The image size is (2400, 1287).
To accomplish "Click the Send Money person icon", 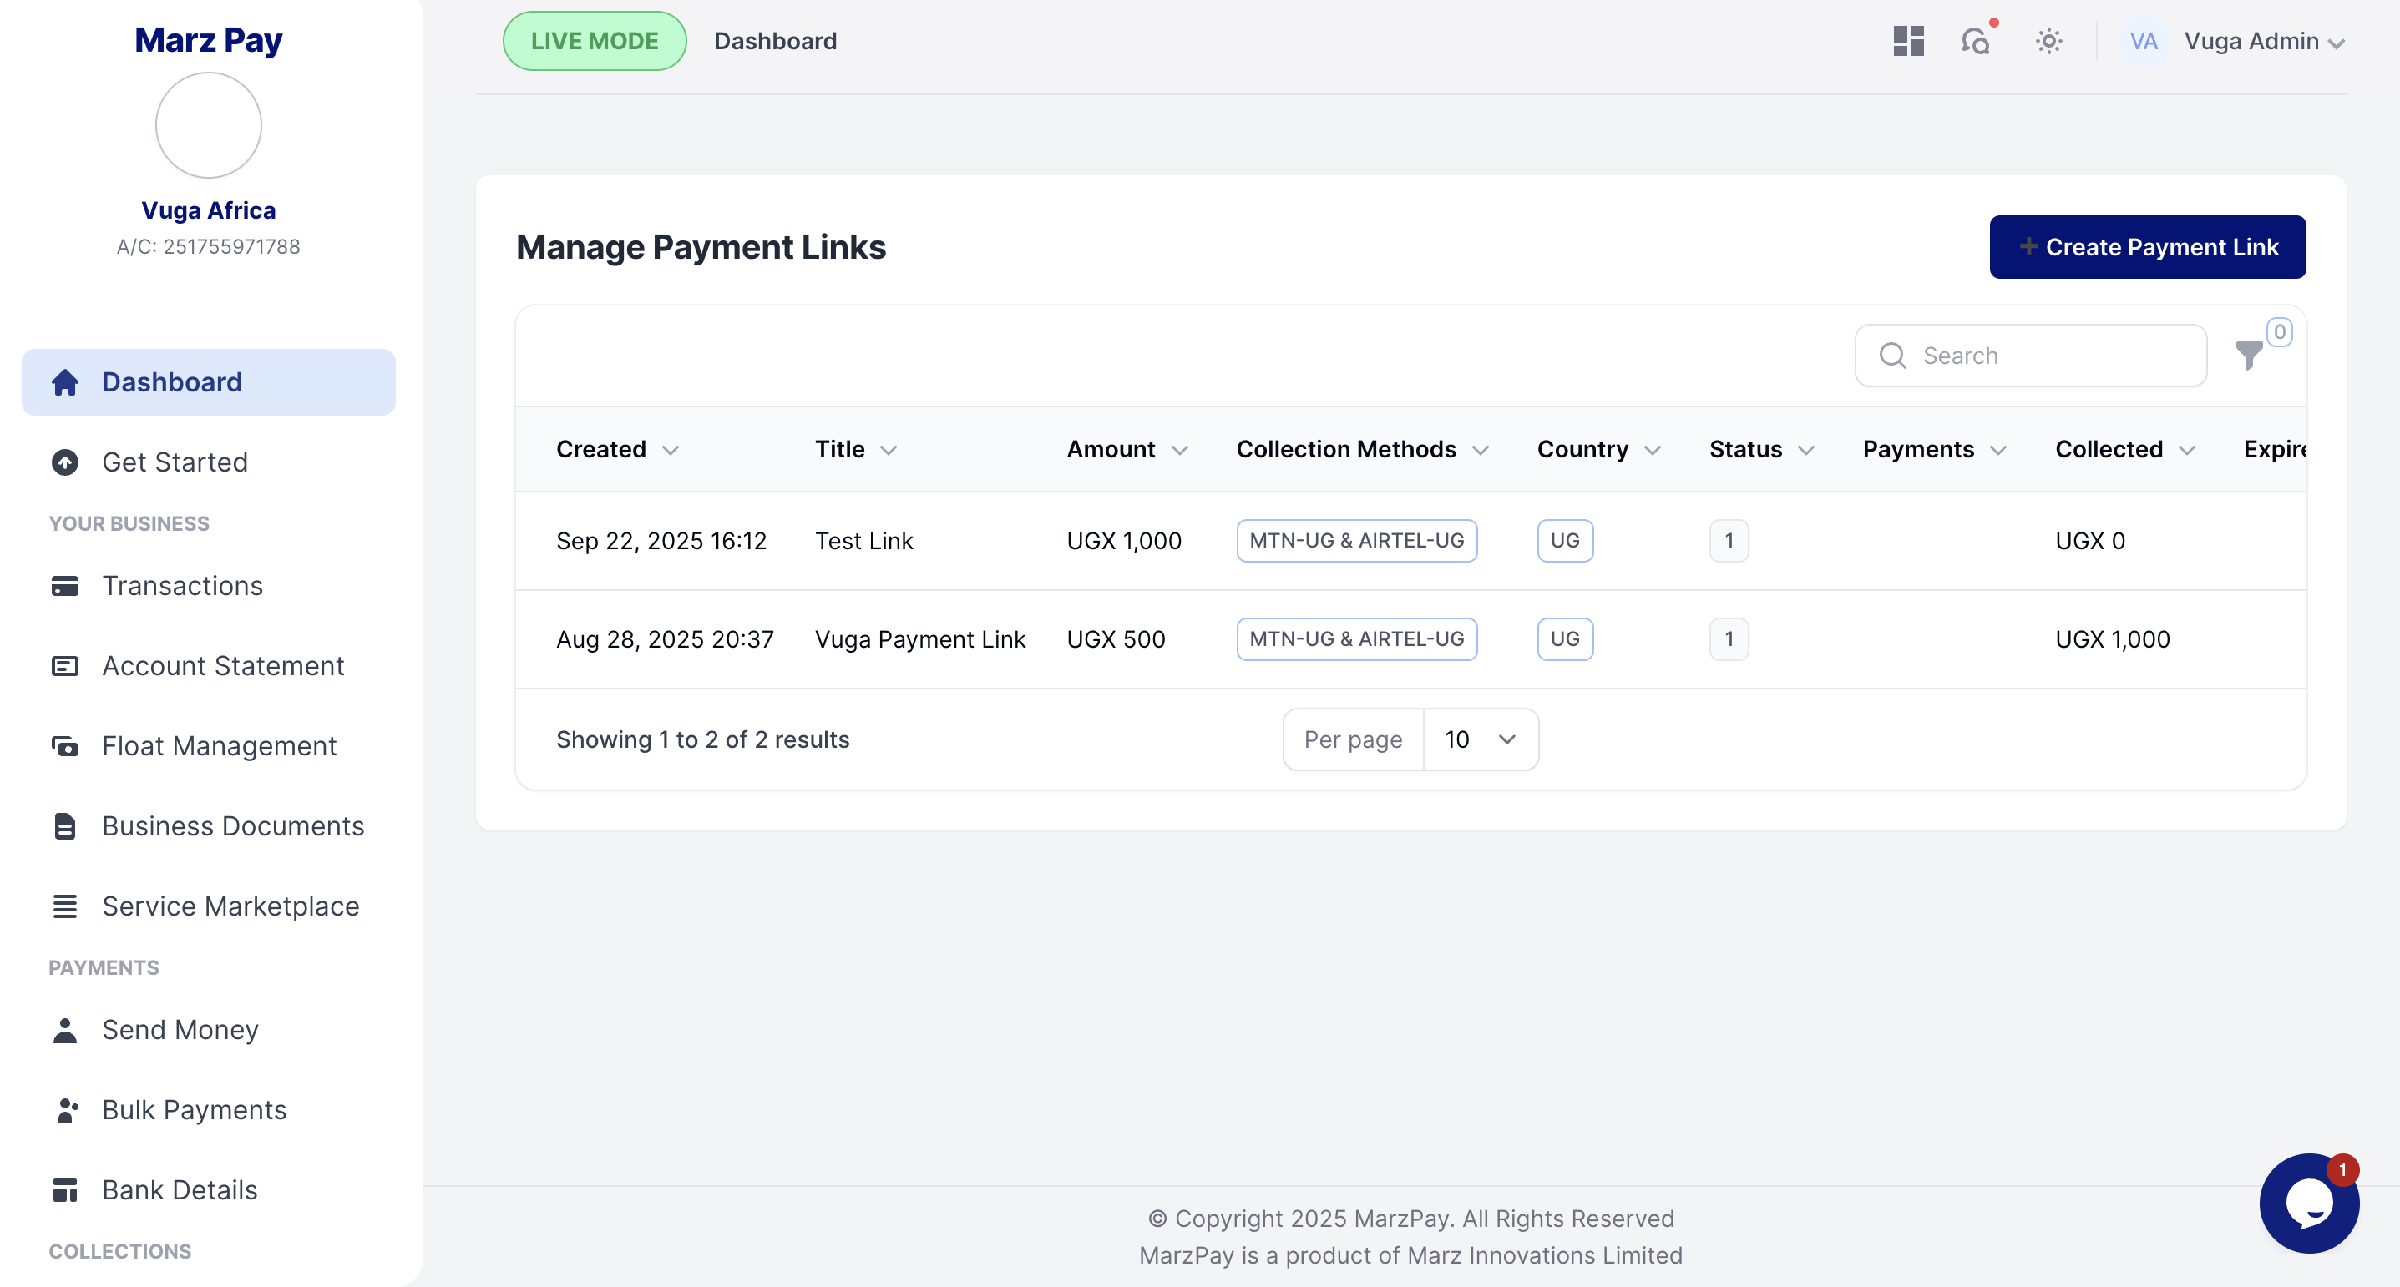I will coord(65,1030).
